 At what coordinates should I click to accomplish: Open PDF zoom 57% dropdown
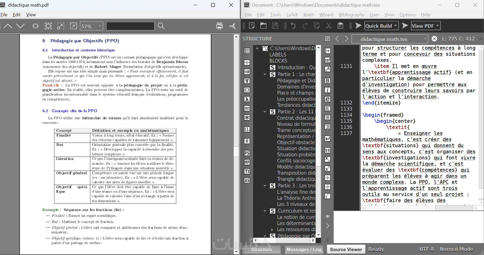point(92,26)
